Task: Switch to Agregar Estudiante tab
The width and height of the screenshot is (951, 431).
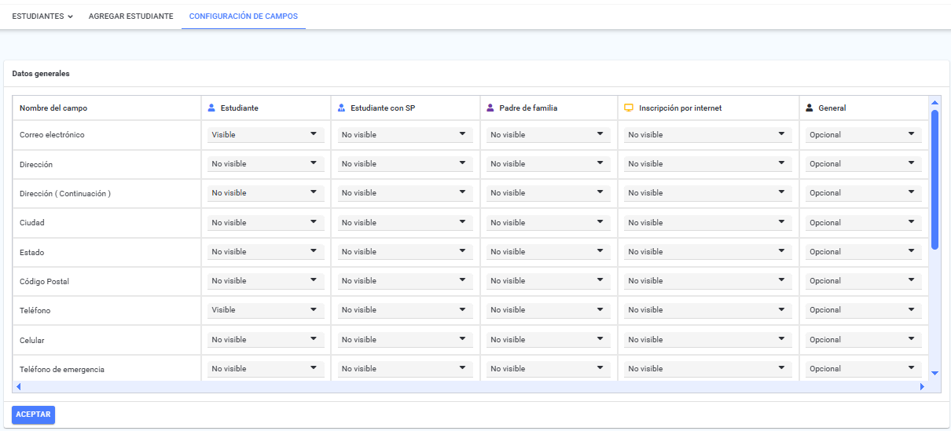Action: pyautogui.click(x=131, y=16)
